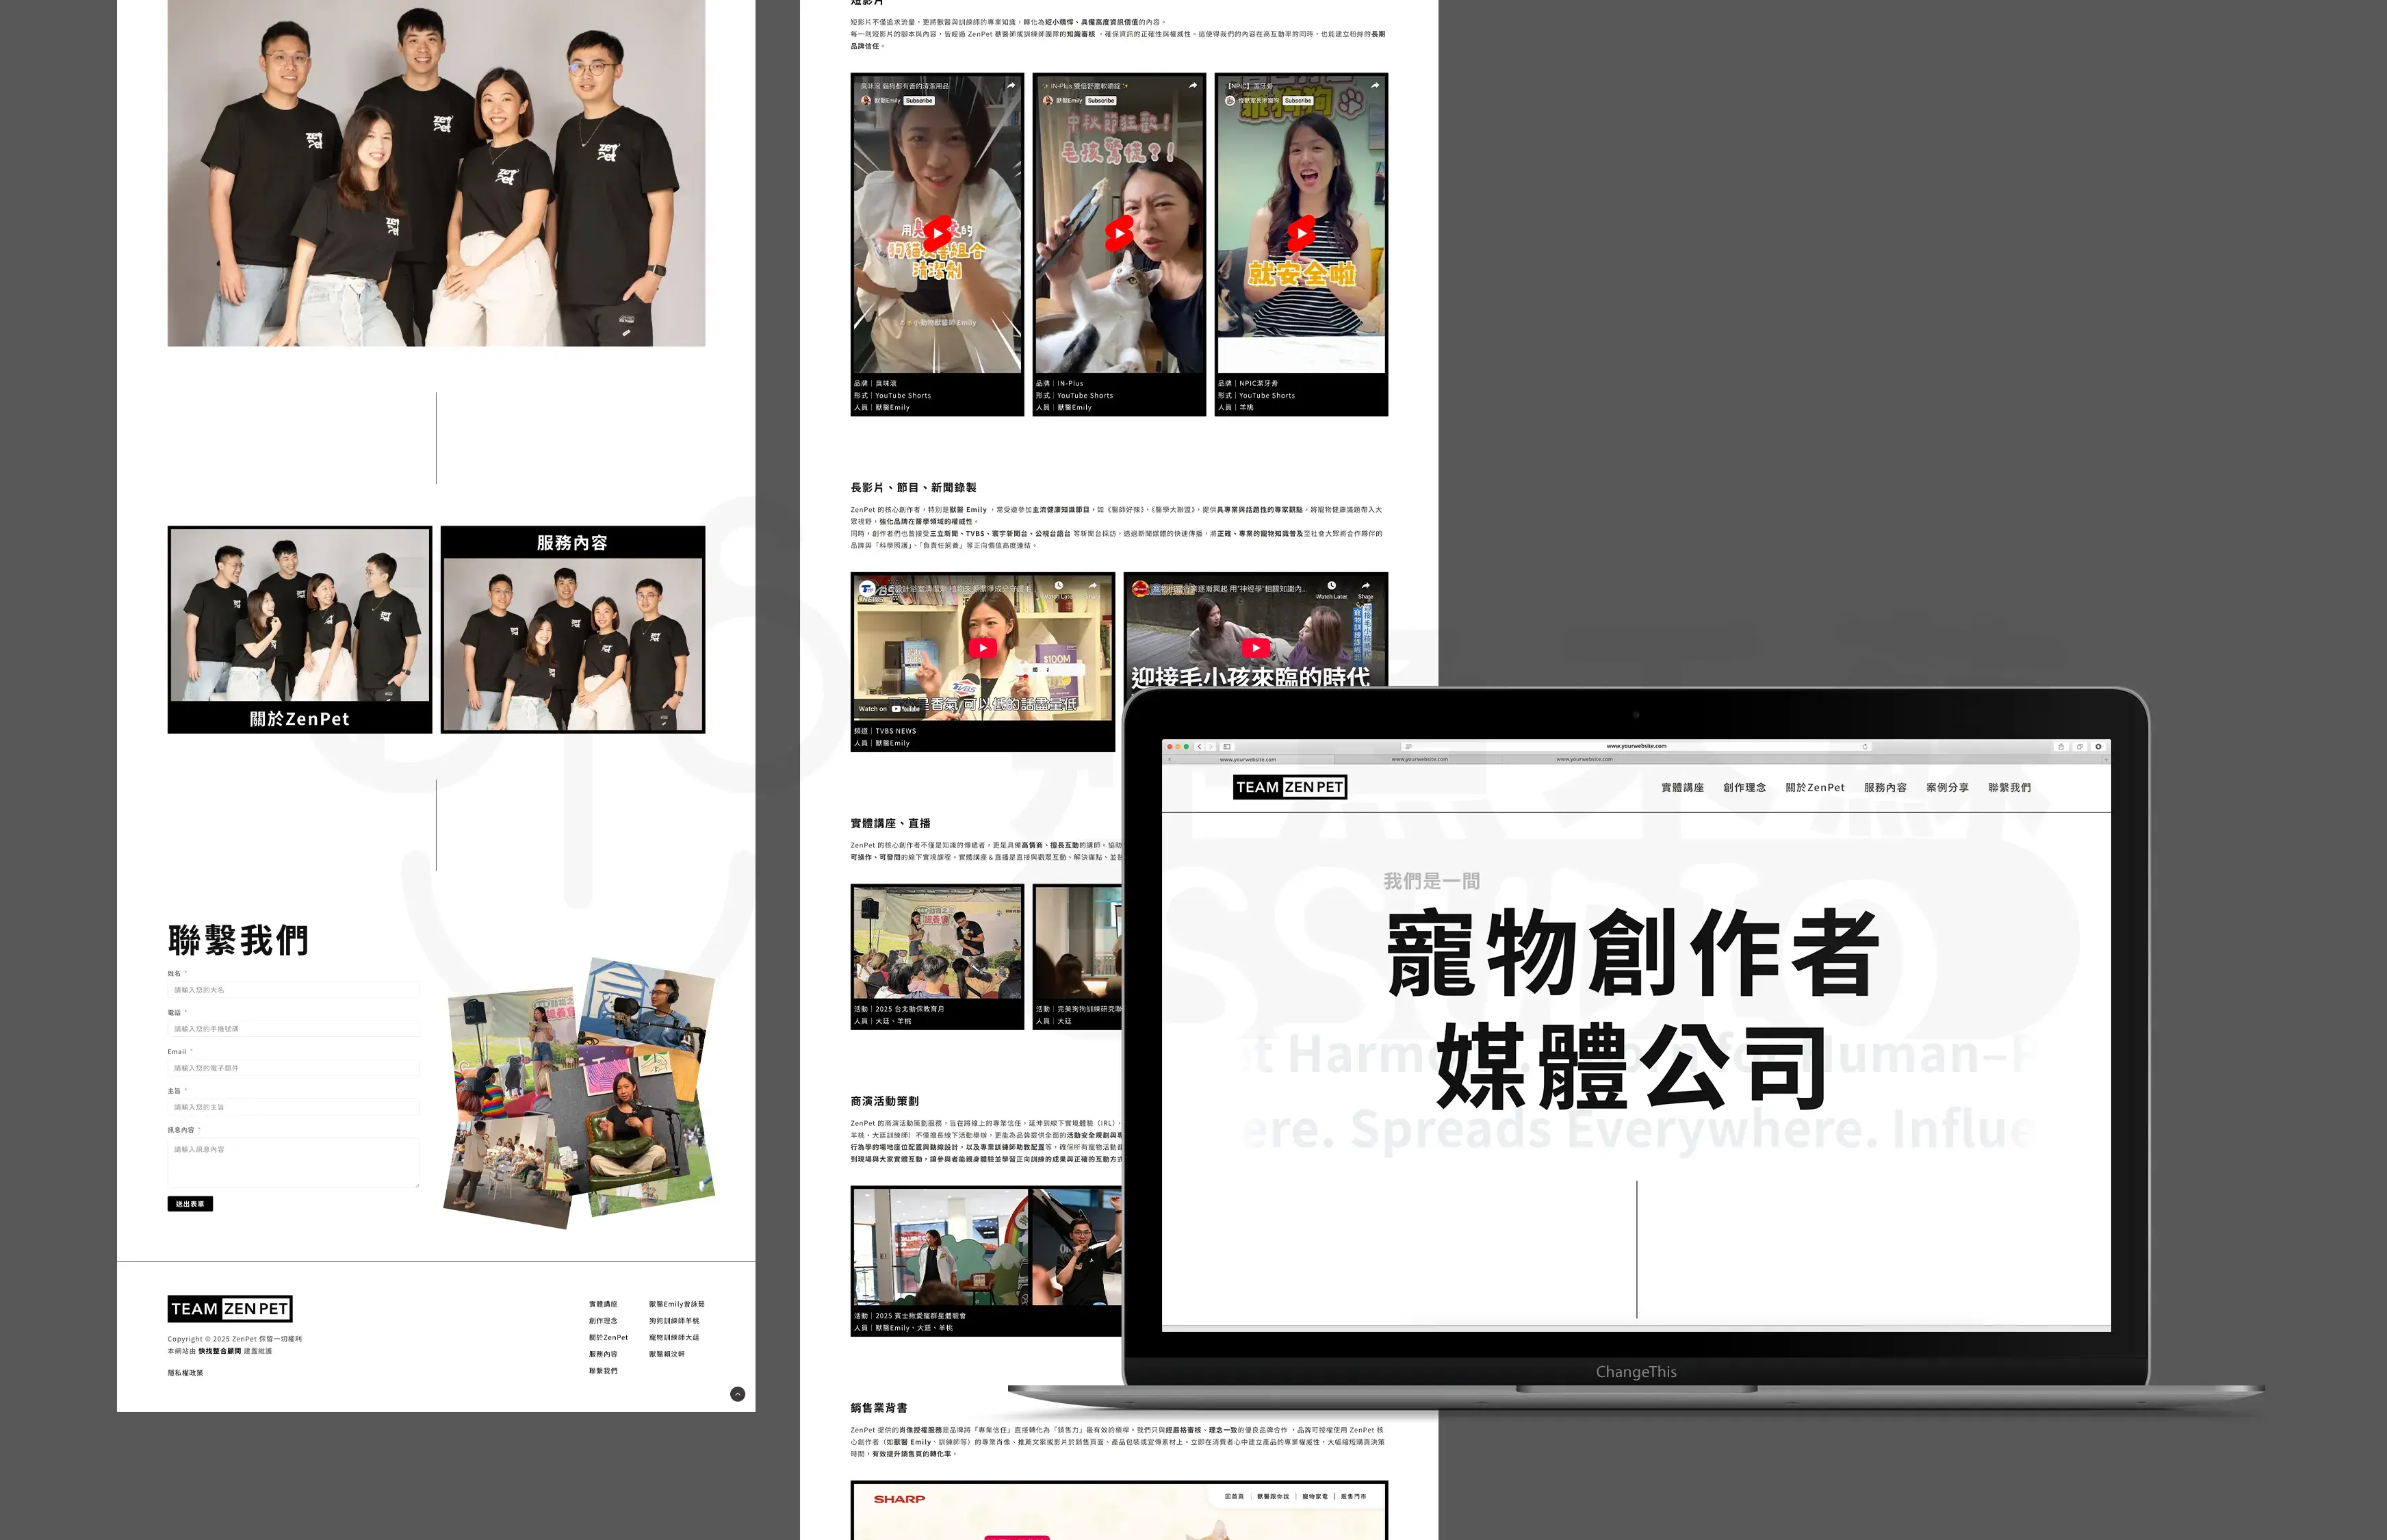
Task: Open the 隱私權政策 footer link
Action: 186,1373
